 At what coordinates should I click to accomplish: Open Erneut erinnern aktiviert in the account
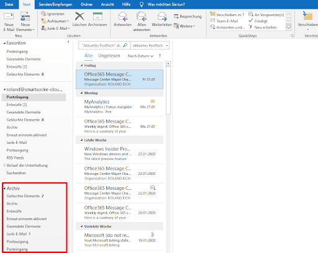(x=27, y=135)
